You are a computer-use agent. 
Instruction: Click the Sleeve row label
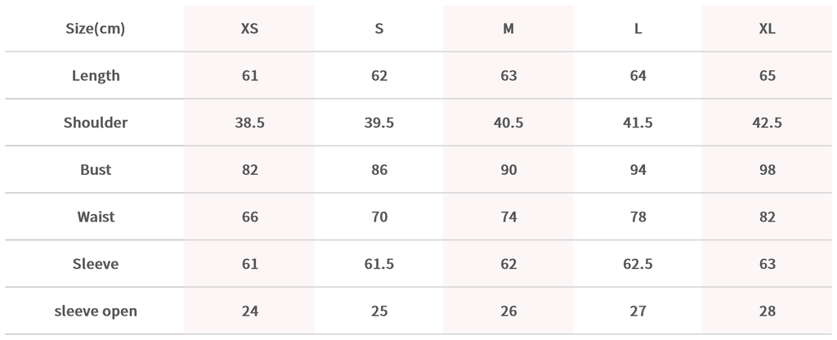[x=96, y=264]
